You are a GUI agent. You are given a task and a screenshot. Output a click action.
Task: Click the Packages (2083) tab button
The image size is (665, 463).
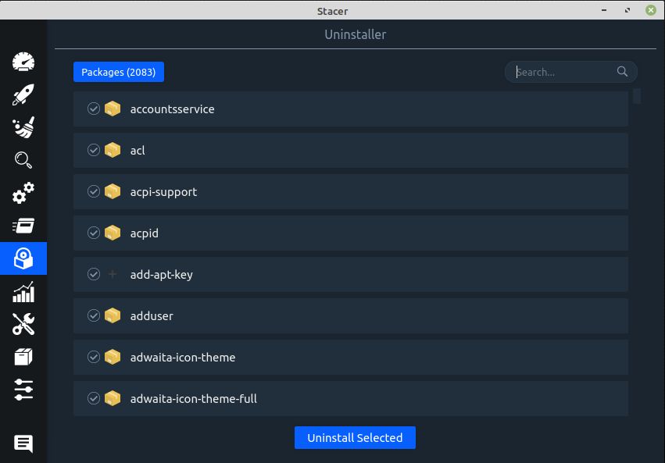click(119, 72)
